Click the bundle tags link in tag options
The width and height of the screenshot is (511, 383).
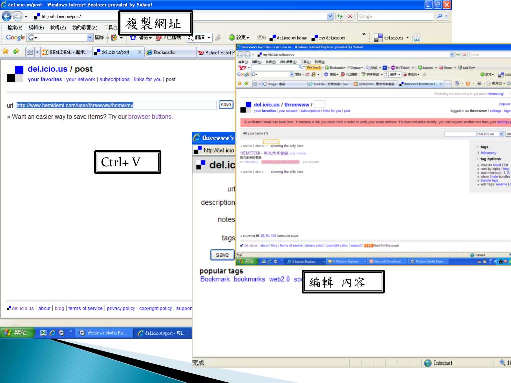tap(490, 180)
